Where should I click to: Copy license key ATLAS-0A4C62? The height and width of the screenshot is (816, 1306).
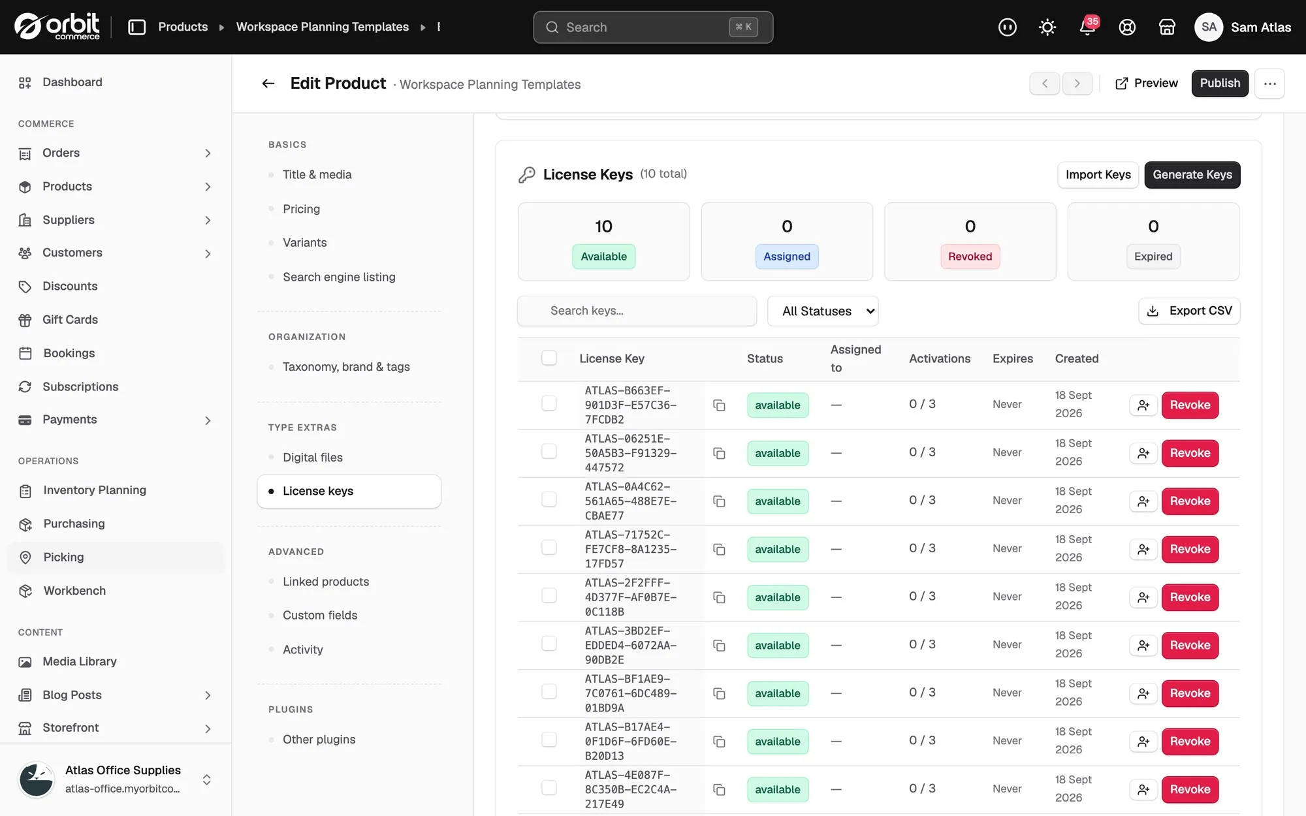click(x=719, y=501)
